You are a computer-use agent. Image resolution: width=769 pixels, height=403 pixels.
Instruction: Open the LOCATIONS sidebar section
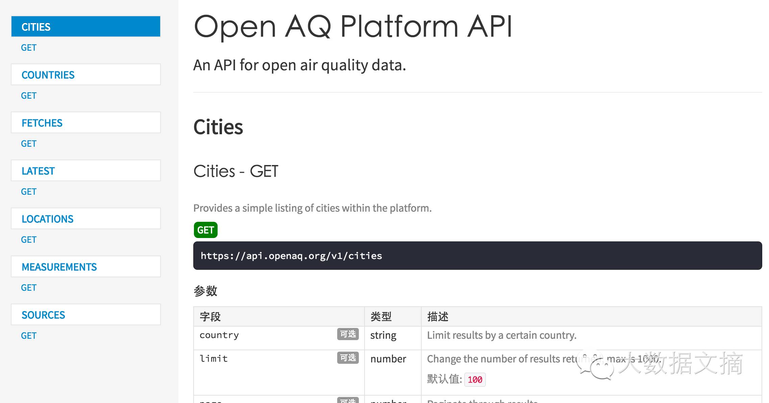[85, 219]
